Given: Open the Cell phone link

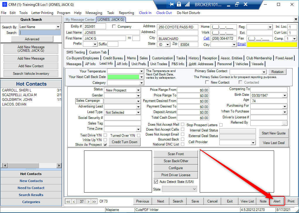Looking at the screenshot, I should 206,38.
